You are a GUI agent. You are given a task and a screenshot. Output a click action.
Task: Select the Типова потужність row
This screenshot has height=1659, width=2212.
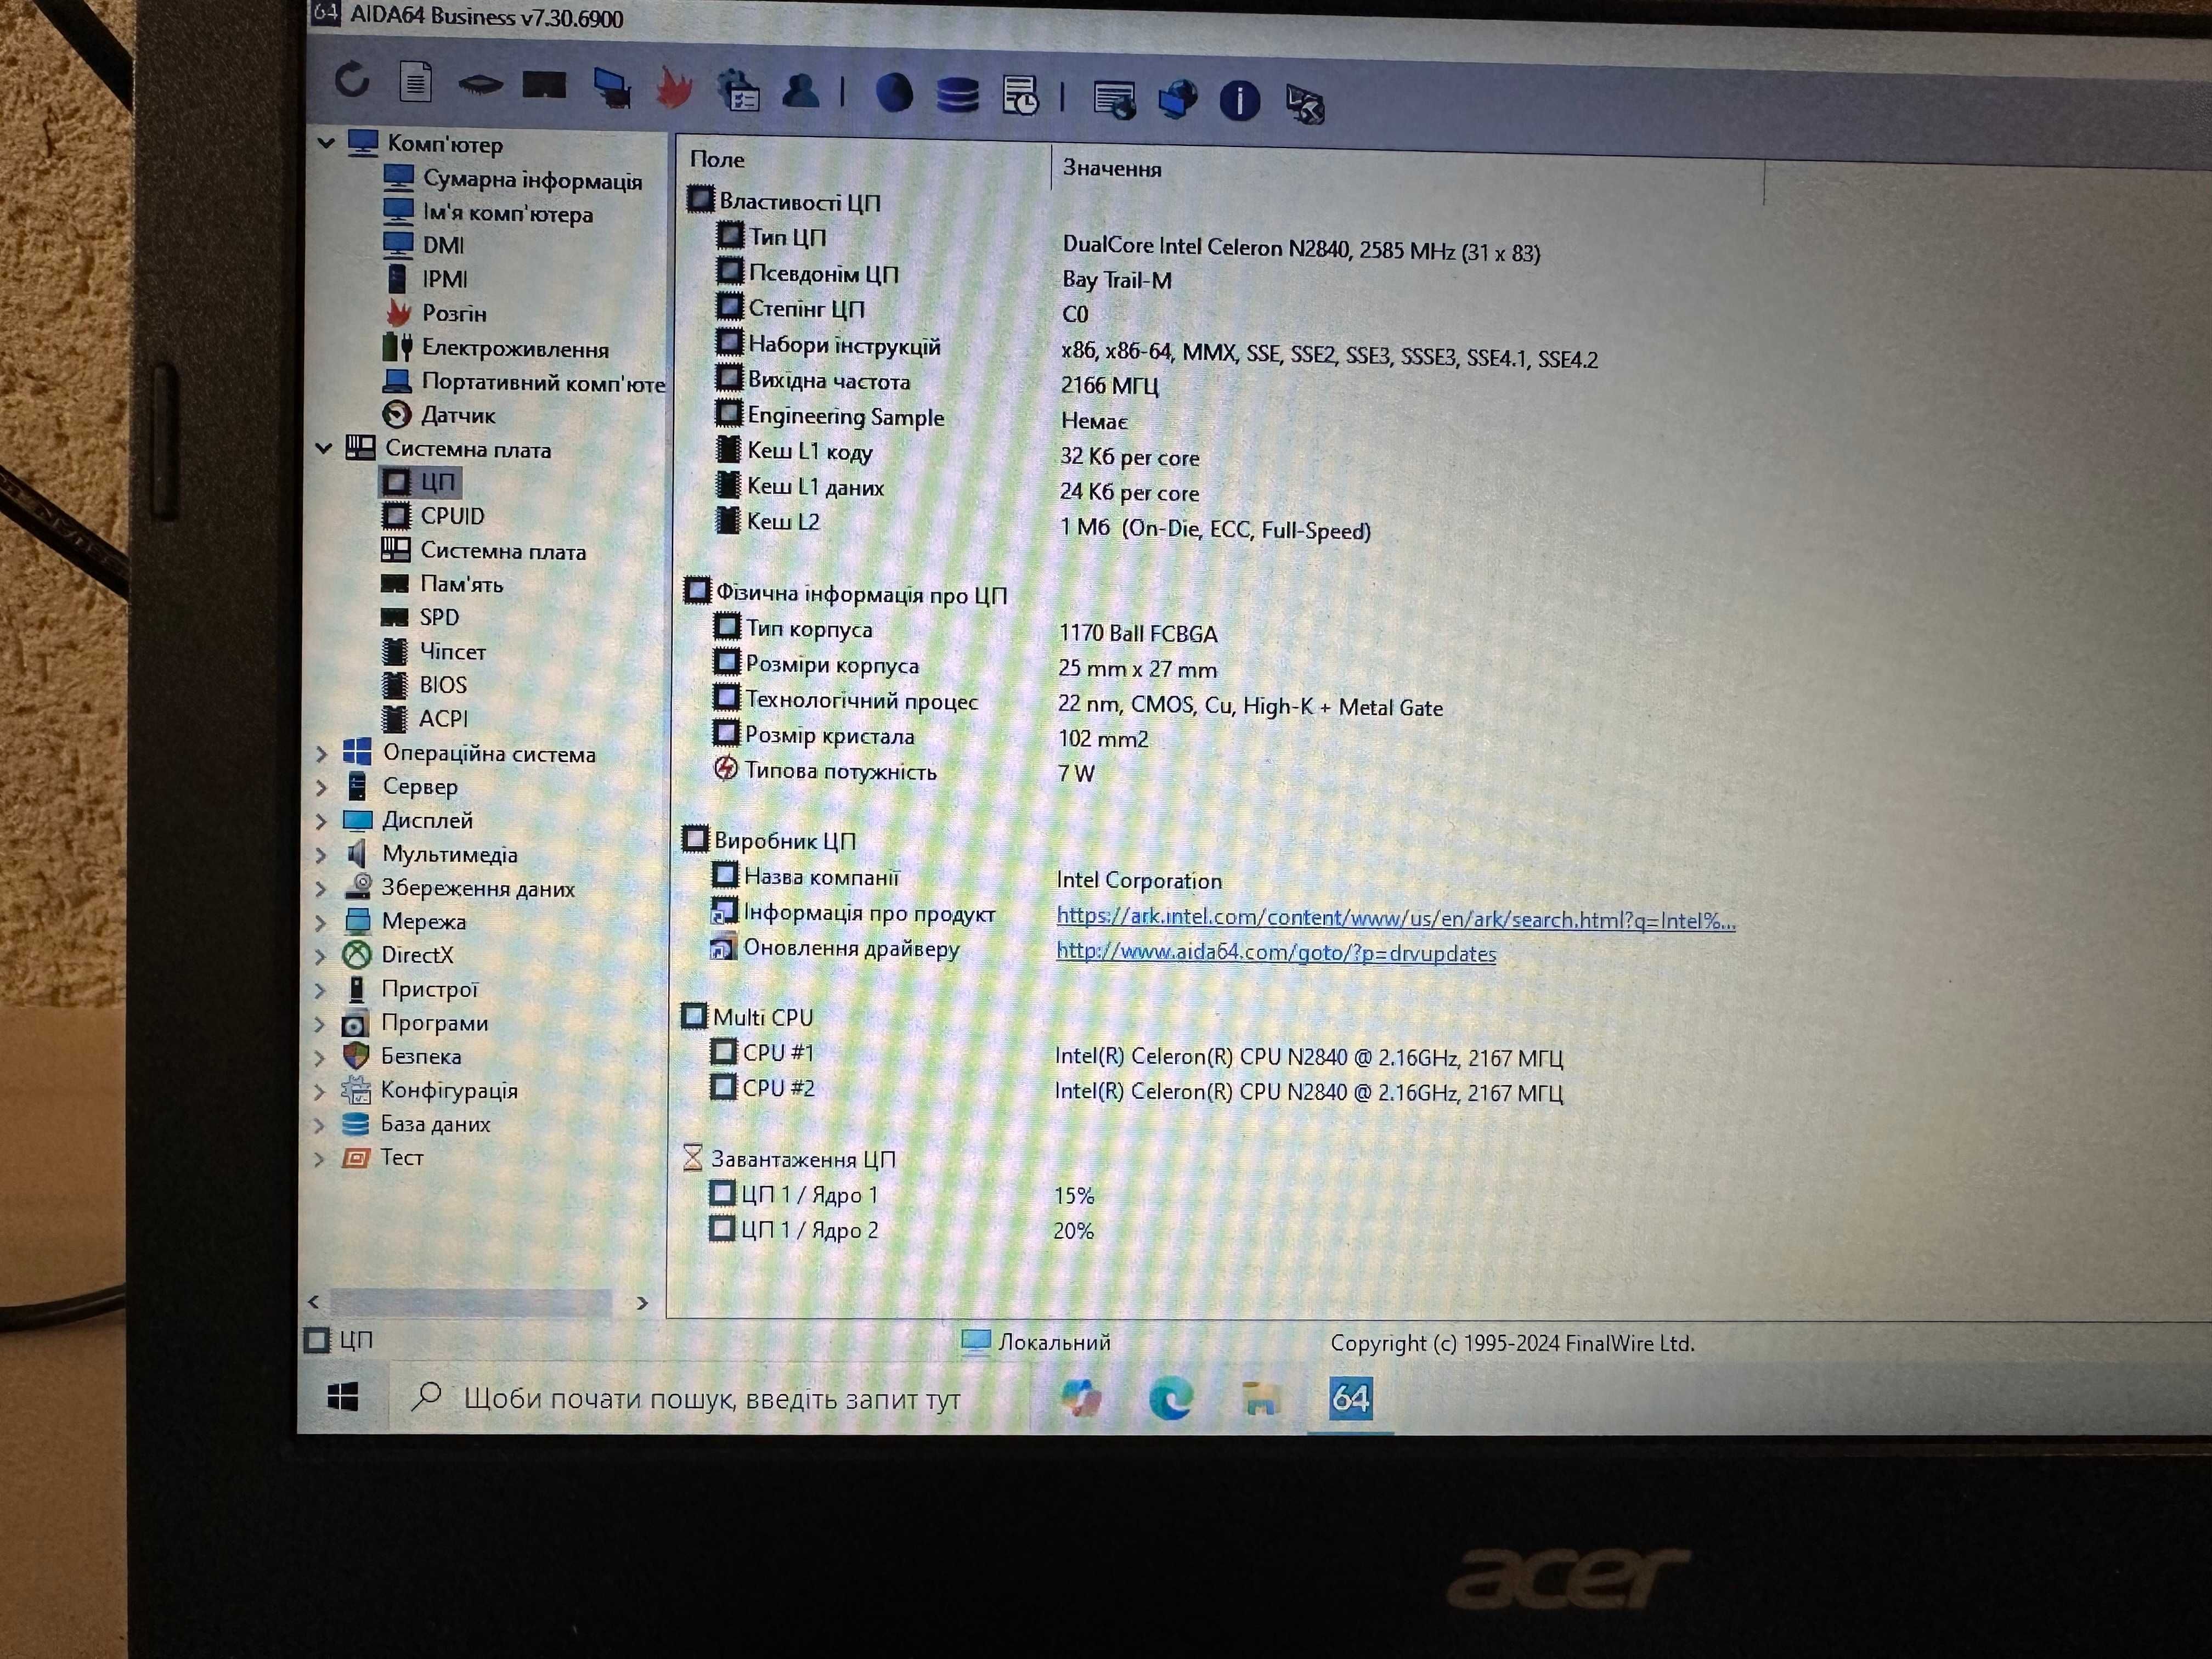click(x=904, y=771)
